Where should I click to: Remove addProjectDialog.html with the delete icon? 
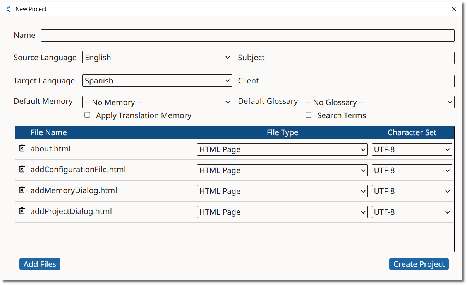[22, 211]
